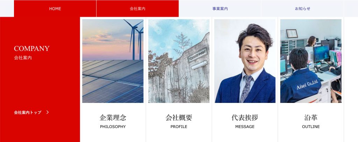This screenshot has width=358, height=142.
Task: Follow the 会社案内トップ link
Action: coord(28,112)
